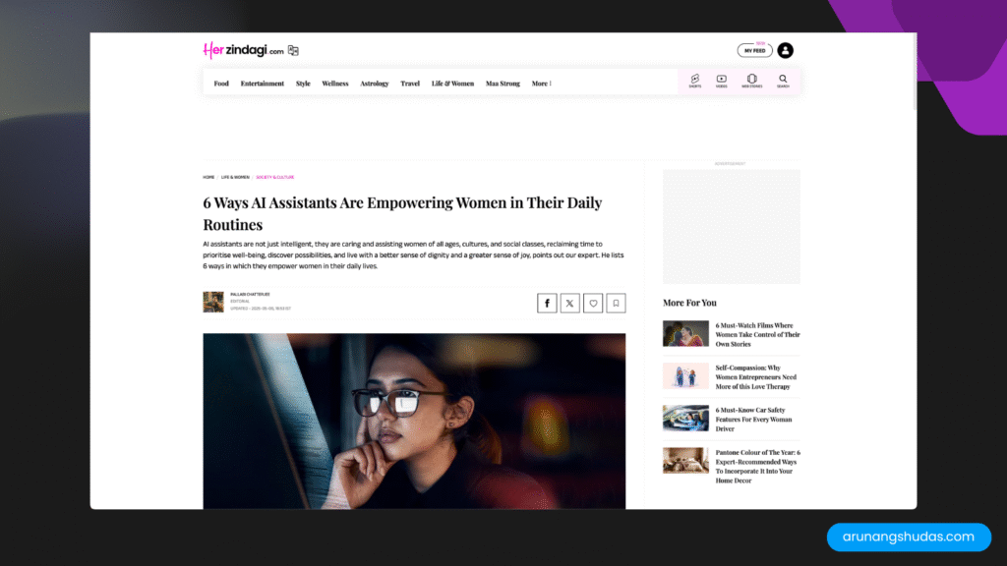Open '6 Must-Know Car Safety Features' link
This screenshot has height=566, width=1007.
point(753,419)
